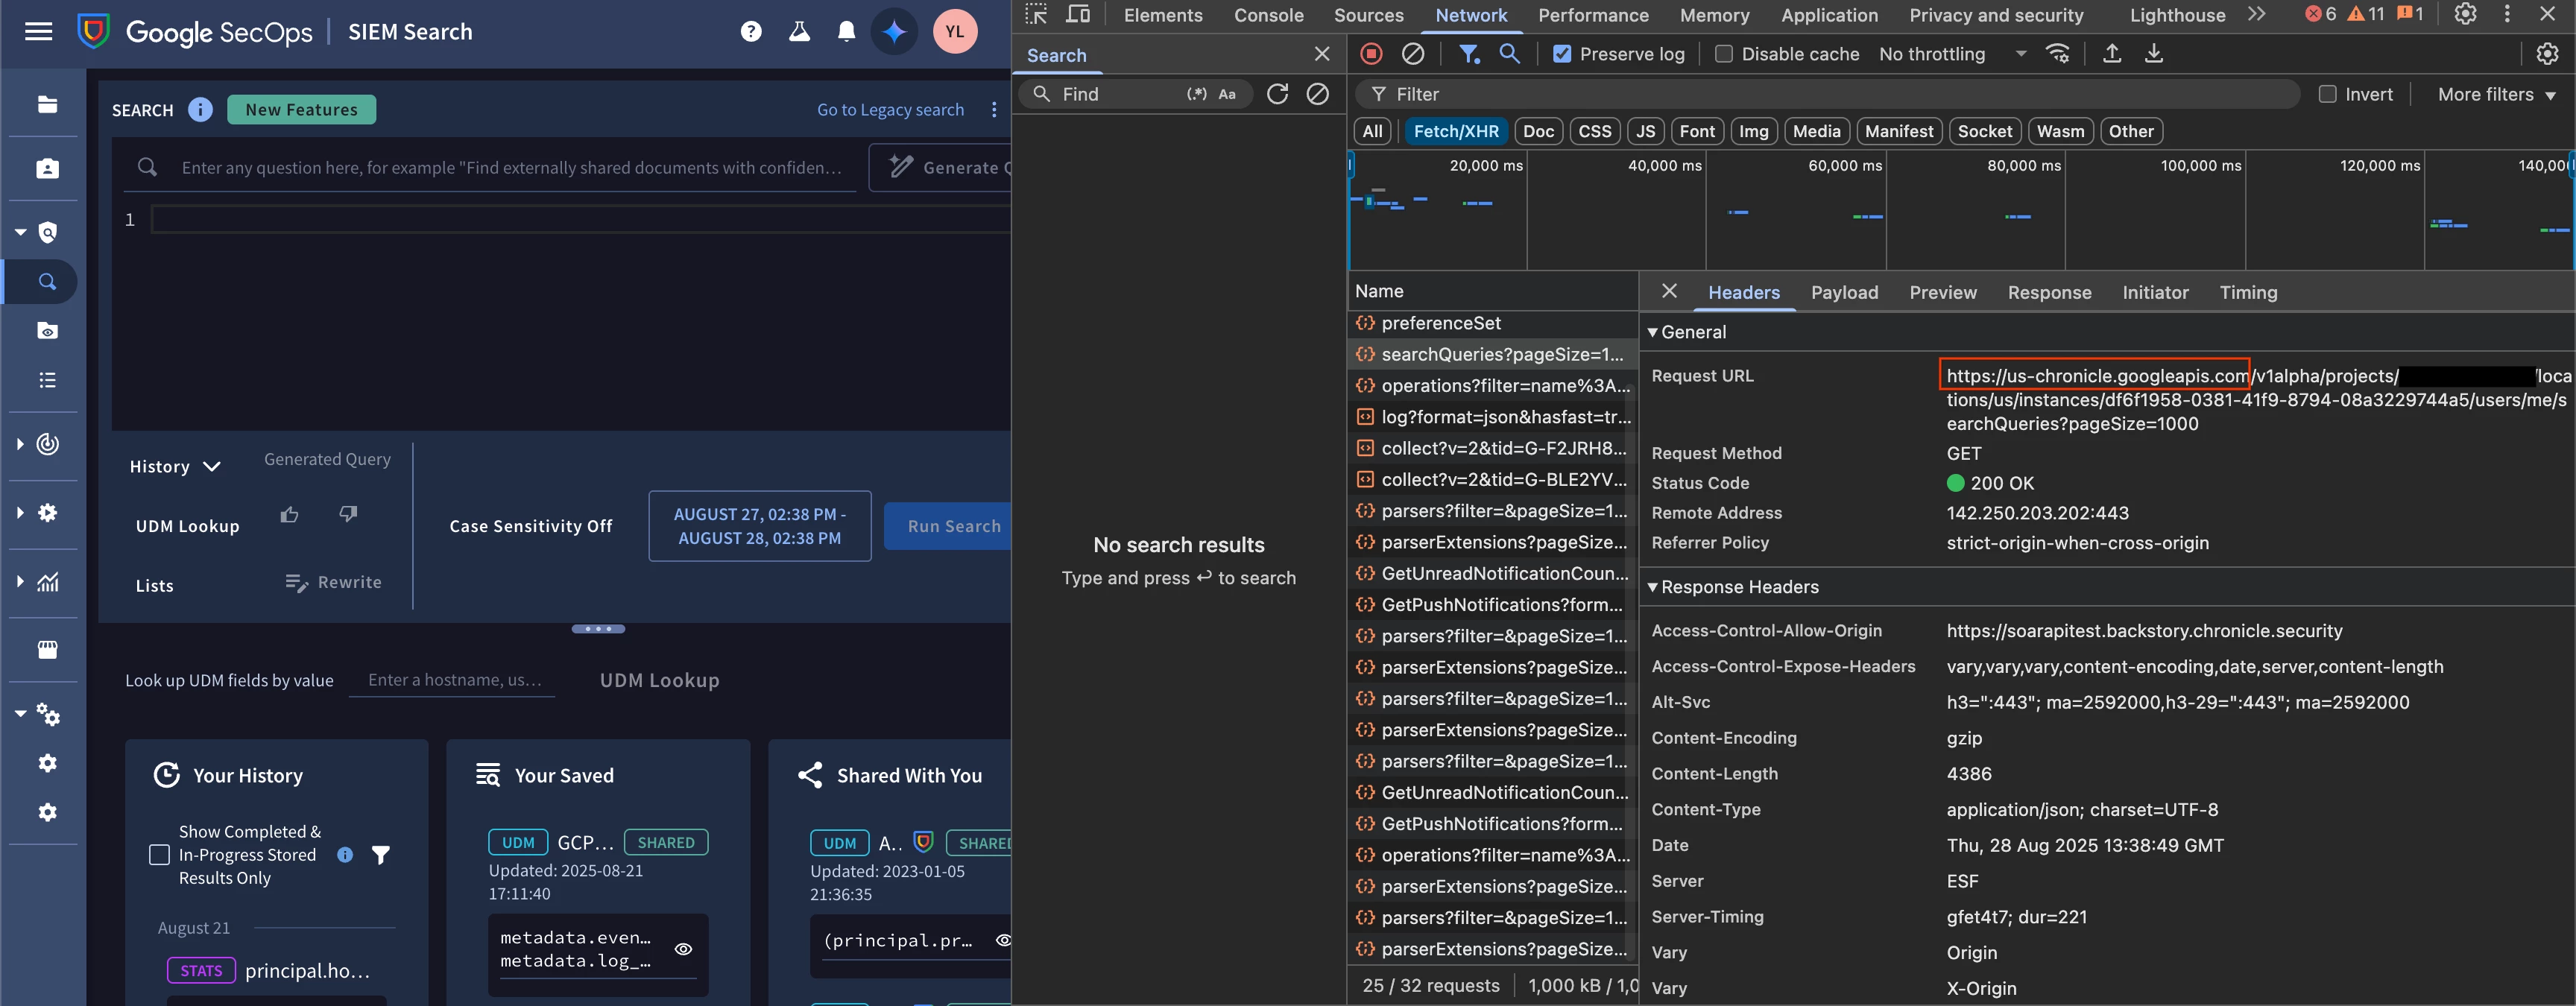Image resolution: width=2576 pixels, height=1006 pixels.
Task: Expand the History dropdown
Action: pyautogui.click(x=175, y=466)
